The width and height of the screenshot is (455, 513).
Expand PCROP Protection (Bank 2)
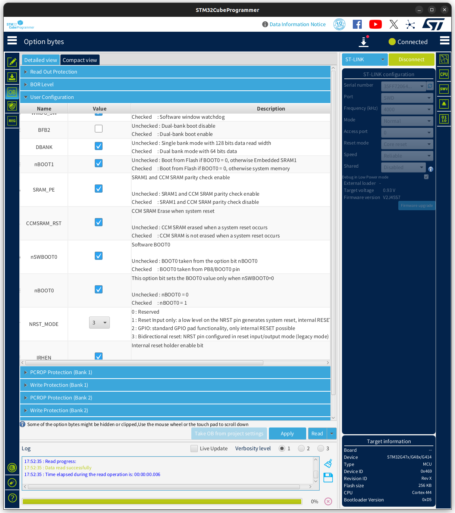tap(175, 398)
